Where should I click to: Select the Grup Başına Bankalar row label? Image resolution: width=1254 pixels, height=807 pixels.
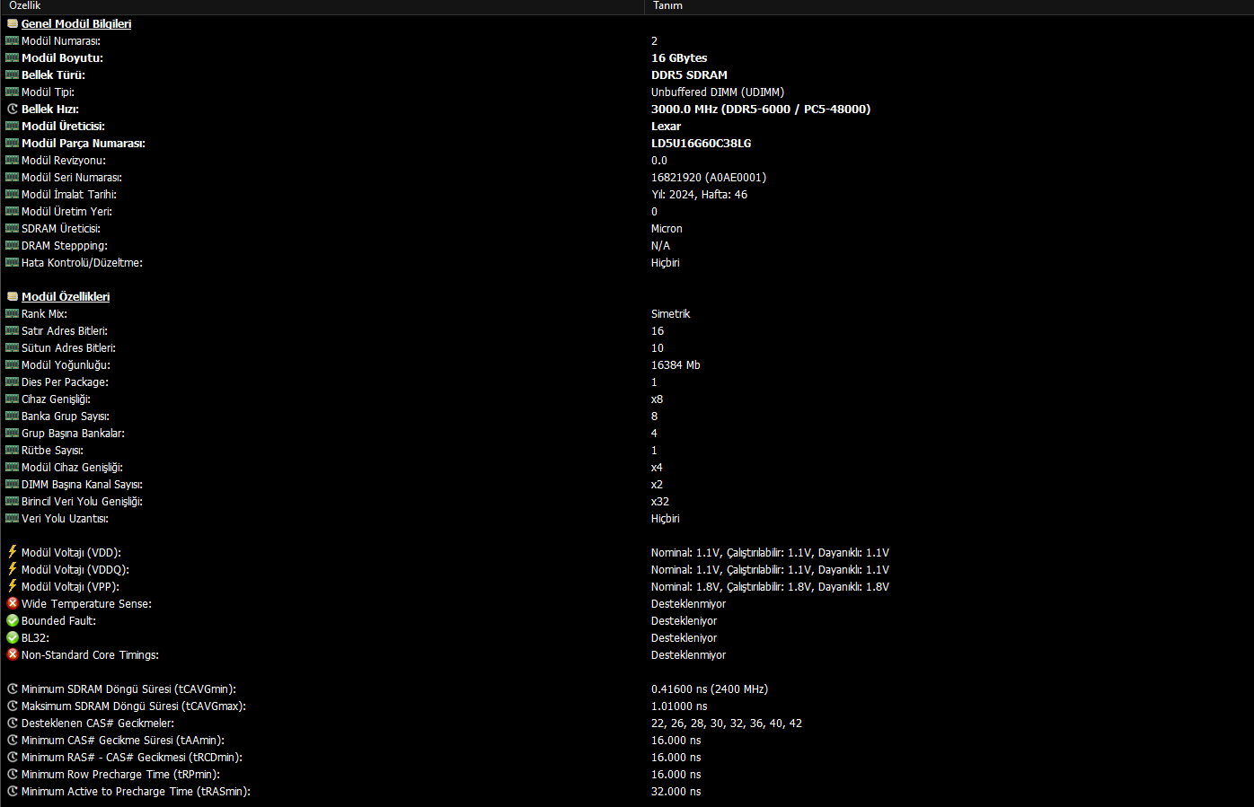73,434
